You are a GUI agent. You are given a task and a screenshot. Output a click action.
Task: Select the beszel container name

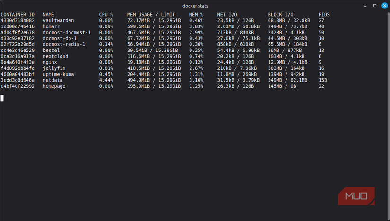(x=51, y=50)
